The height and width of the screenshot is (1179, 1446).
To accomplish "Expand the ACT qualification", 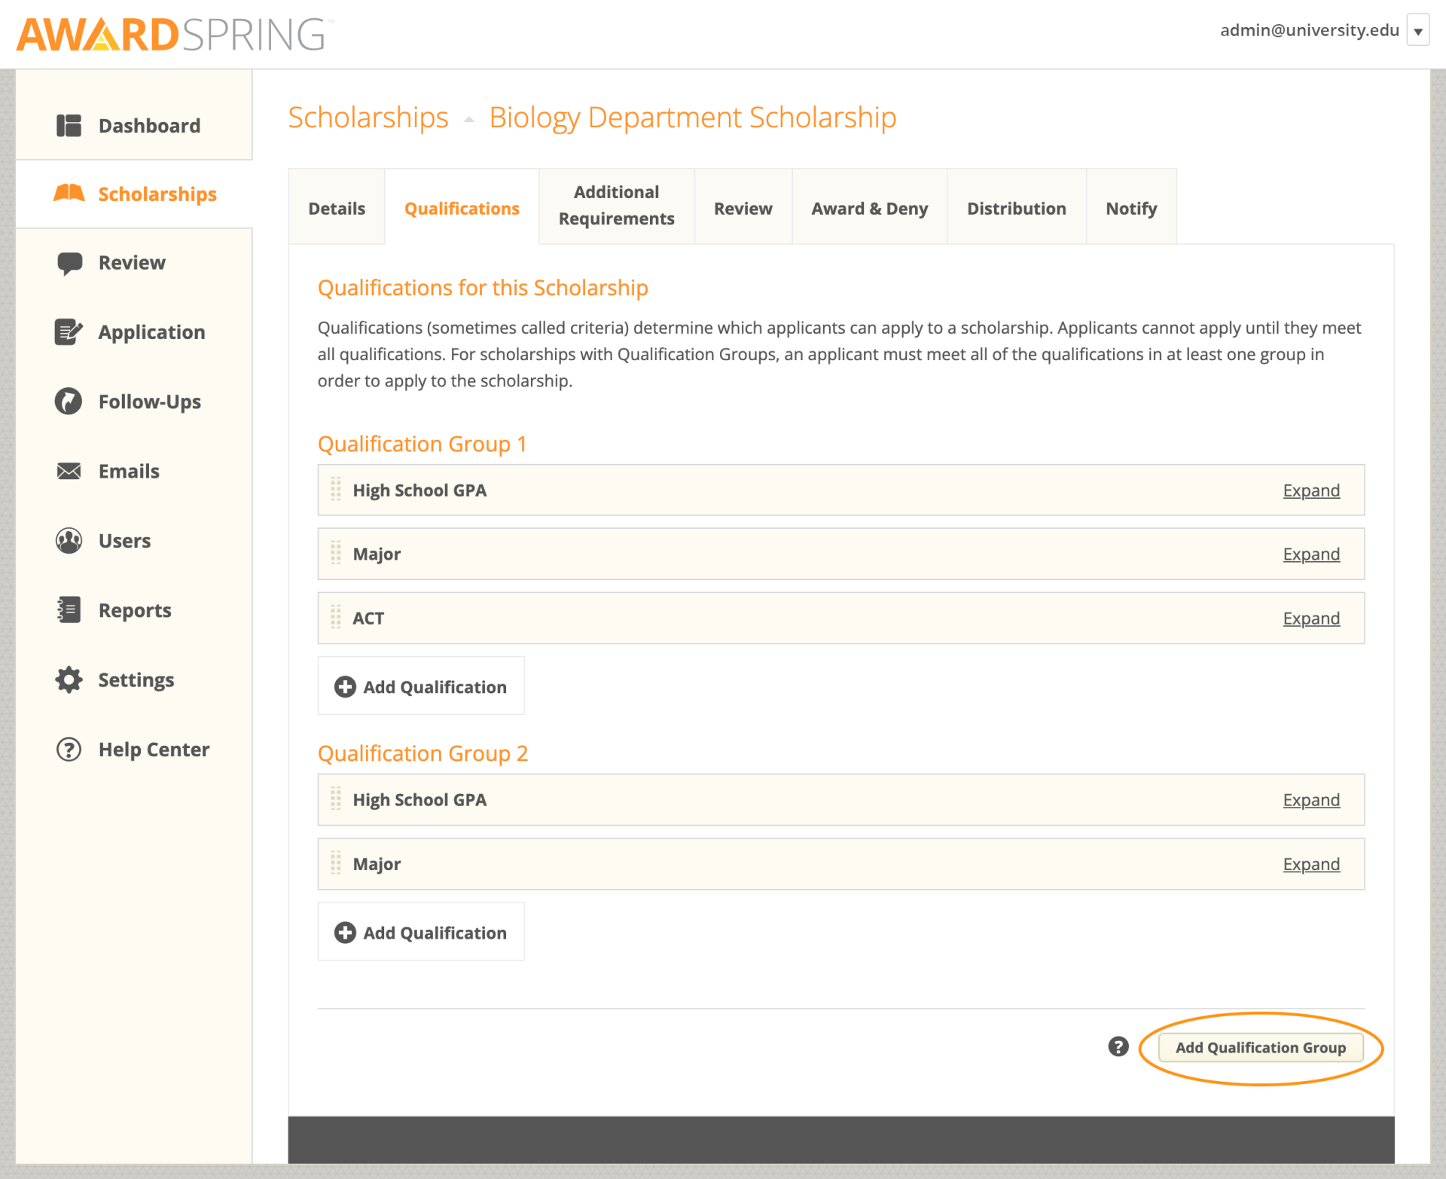I will pyautogui.click(x=1310, y=618).
